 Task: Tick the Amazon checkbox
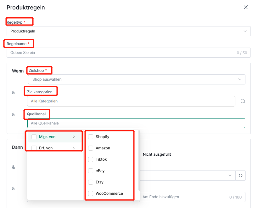click(x=91, y=148)
